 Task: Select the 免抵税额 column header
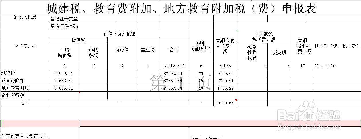coord(93,52)
